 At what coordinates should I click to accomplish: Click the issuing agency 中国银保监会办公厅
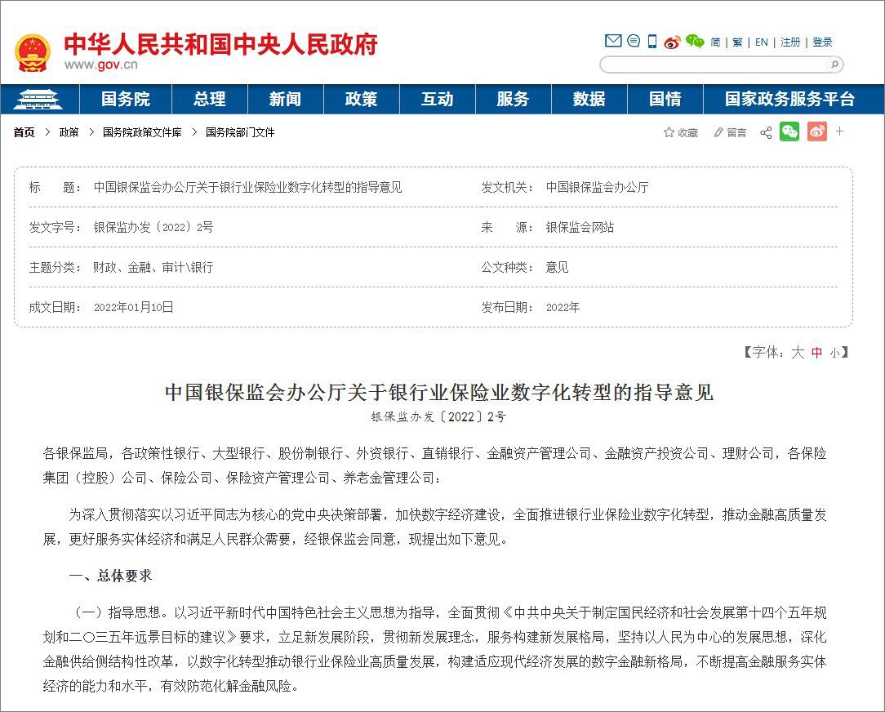tap(597, 187)
